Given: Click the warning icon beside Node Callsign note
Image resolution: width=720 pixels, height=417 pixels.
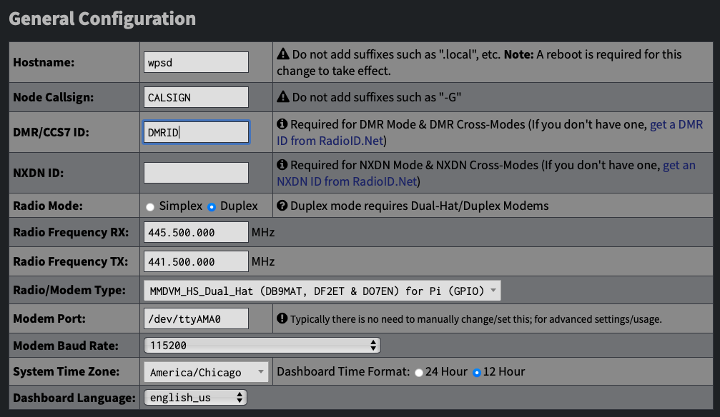Looking at the screenshot, I should 282,97.
